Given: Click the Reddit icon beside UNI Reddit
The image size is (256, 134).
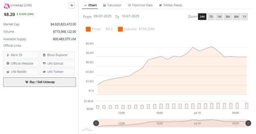Looking at the screenshot, I should pyautogui.click(x=8, y=72).
